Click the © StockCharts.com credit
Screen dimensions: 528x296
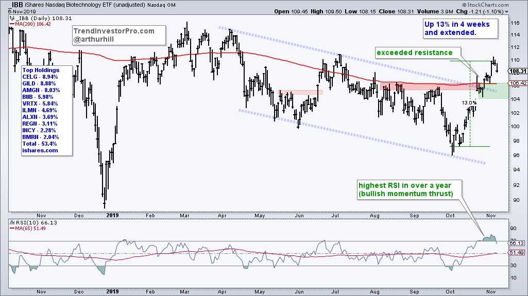pyautogui.click(x=485, y=5)
